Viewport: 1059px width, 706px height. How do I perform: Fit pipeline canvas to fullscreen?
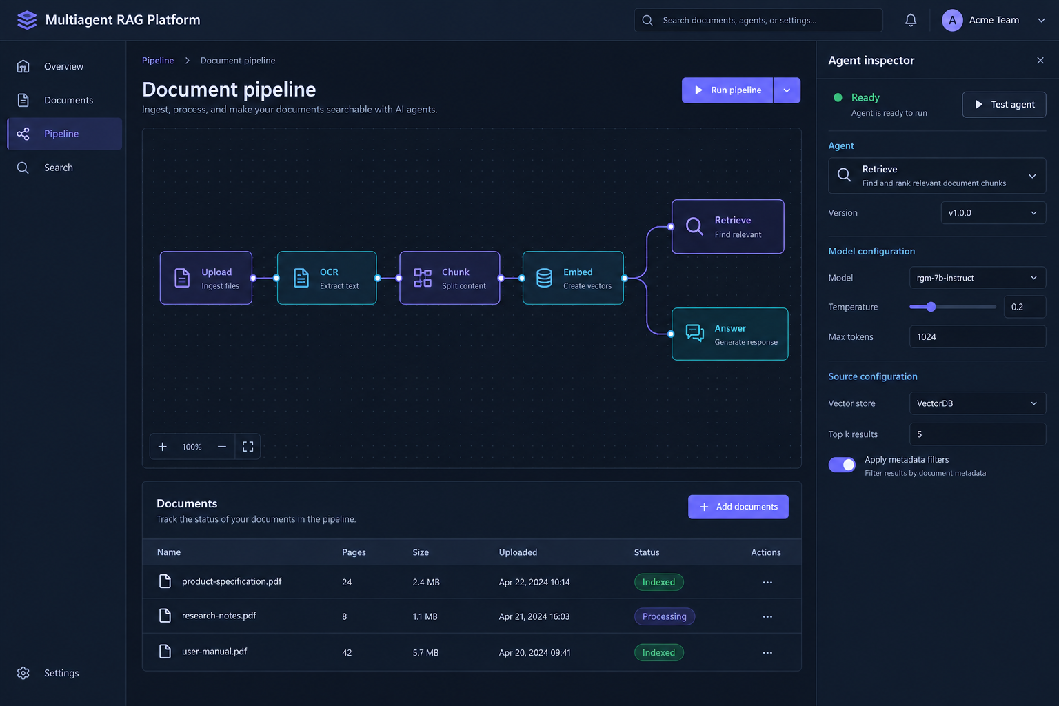(x=248, y=447)
